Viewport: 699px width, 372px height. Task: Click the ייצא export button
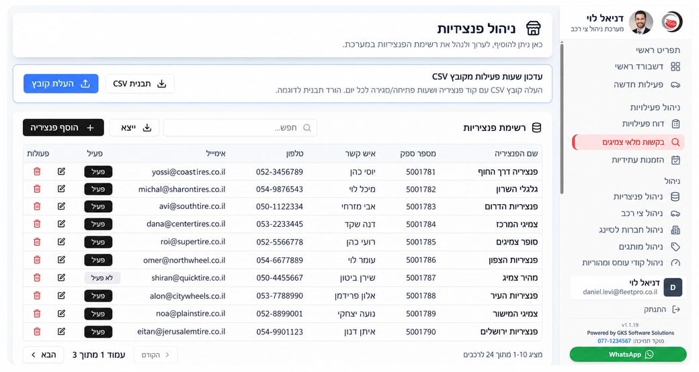click(134, 128)
